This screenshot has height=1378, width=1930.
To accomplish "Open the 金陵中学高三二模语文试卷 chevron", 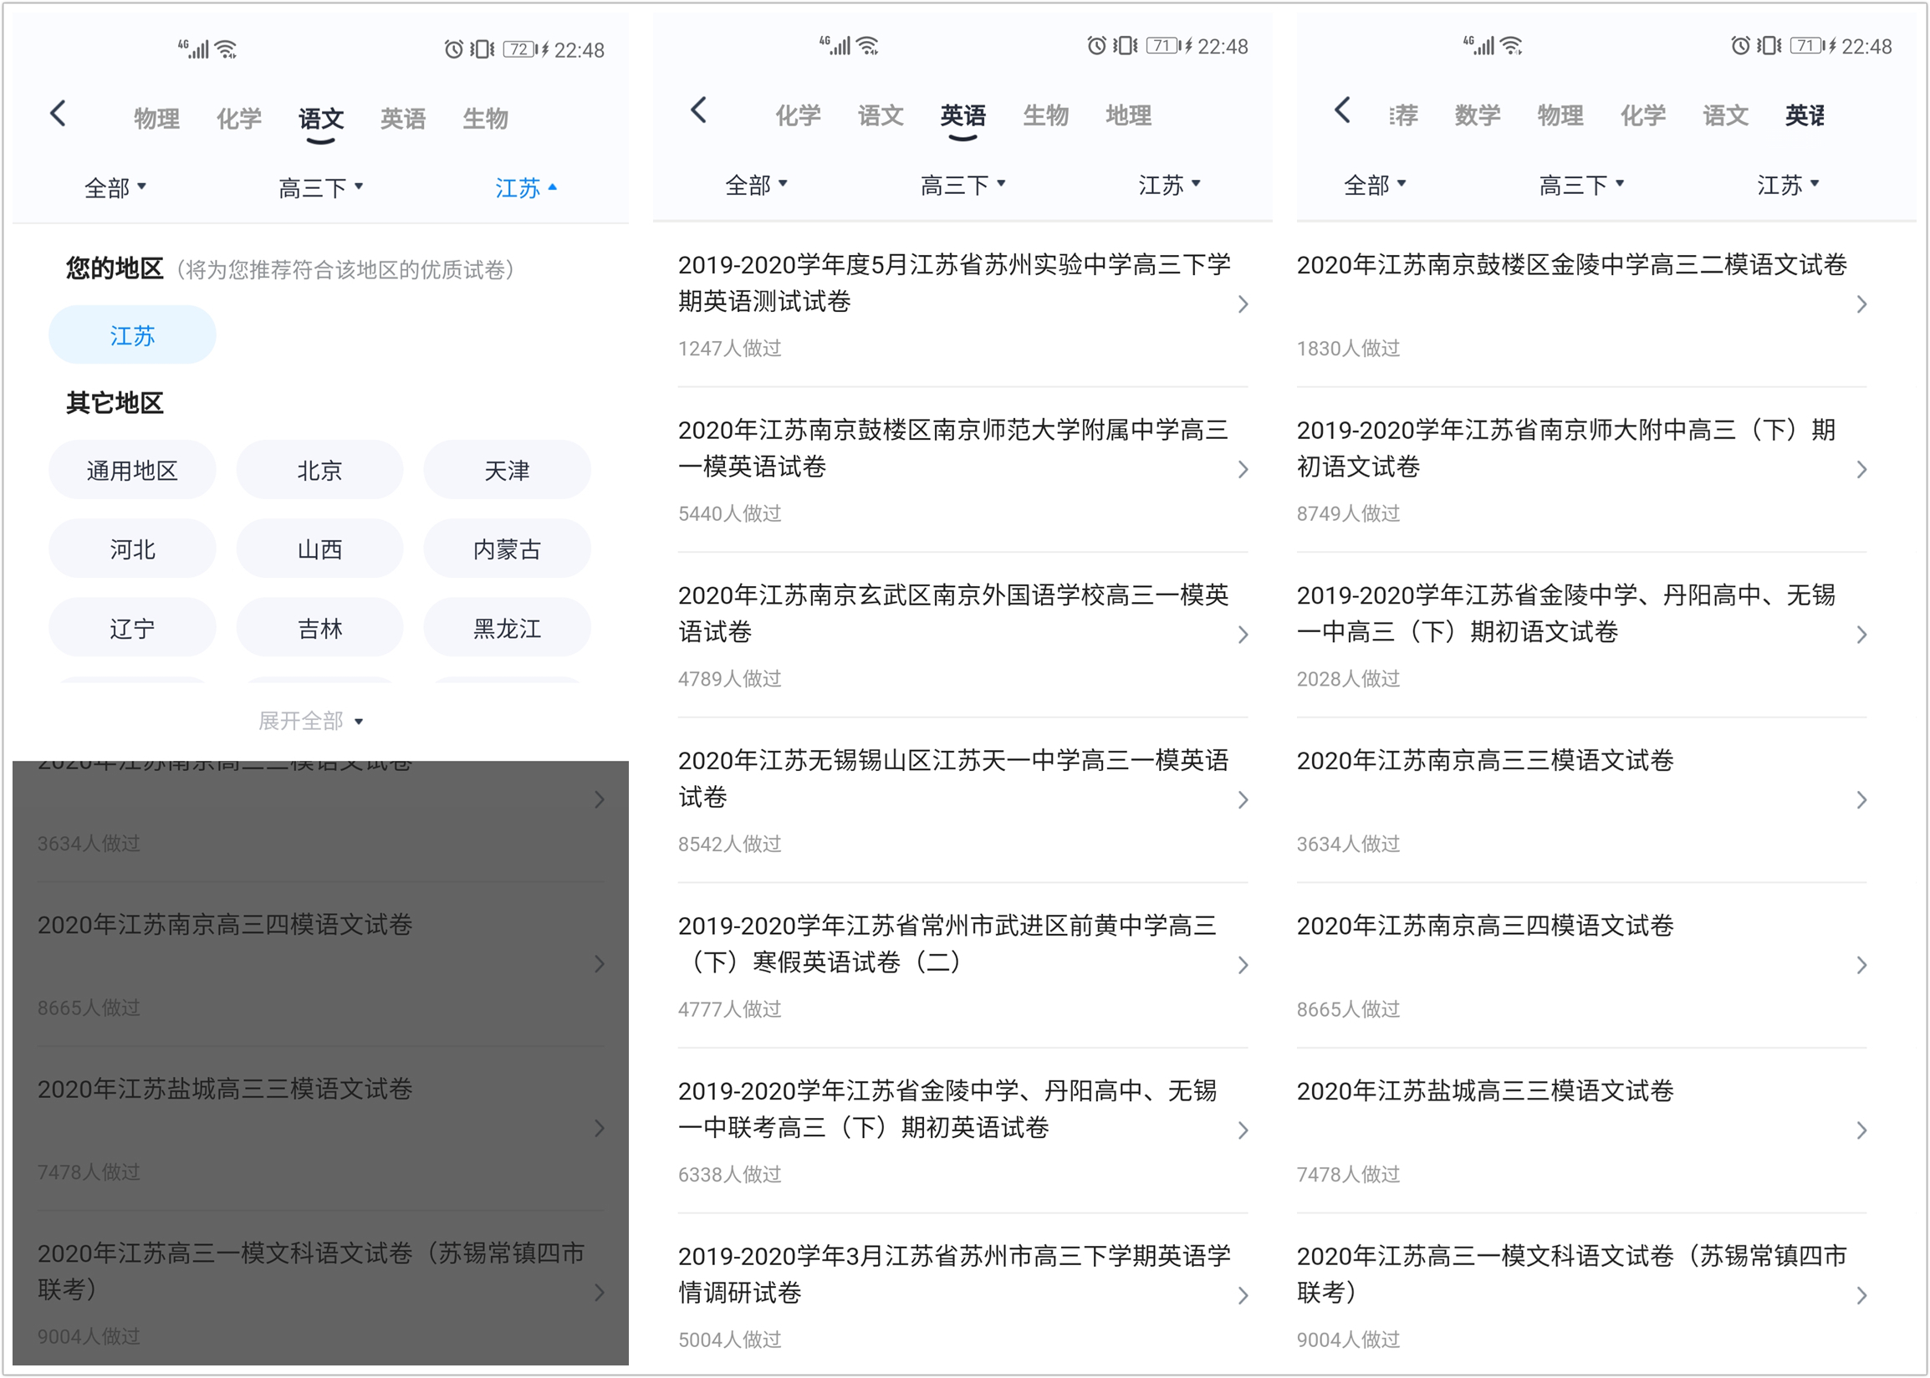I will (x=1862, y=303).
